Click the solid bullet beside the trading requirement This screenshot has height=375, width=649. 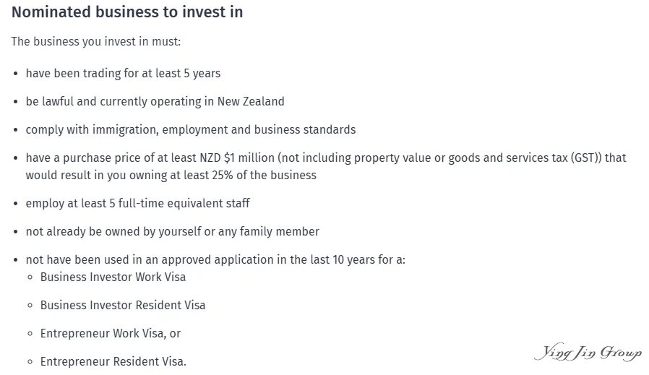(x=16, y=74)
